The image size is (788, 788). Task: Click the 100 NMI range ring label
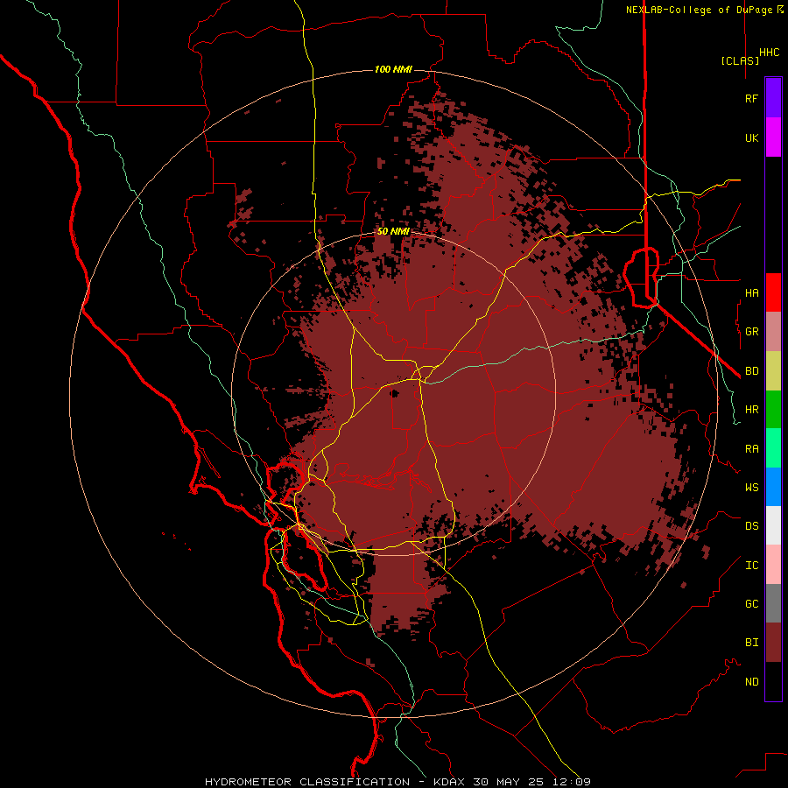point(393,69)
